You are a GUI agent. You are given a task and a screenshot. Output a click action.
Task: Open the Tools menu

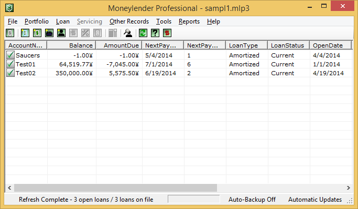[x=164, y=21]
